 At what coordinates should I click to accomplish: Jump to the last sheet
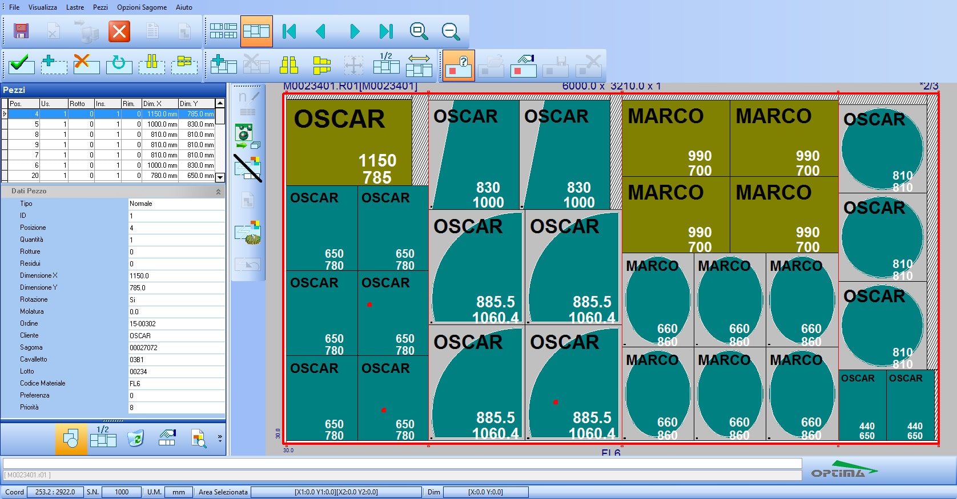(x=387, y=31)
